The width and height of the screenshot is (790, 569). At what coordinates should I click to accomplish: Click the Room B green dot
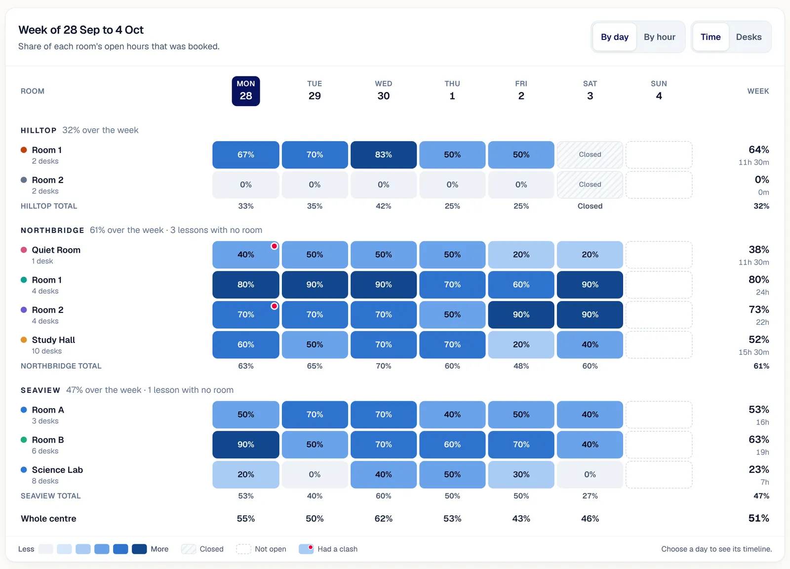24,440
